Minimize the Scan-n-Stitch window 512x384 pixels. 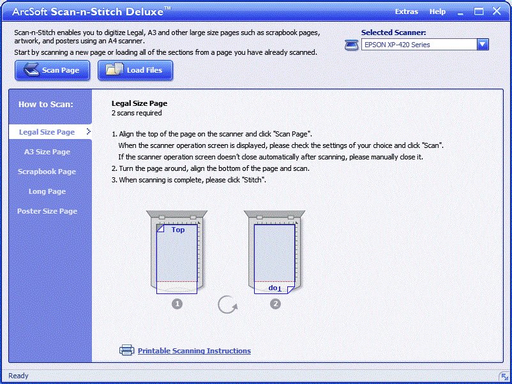point(460,12)
